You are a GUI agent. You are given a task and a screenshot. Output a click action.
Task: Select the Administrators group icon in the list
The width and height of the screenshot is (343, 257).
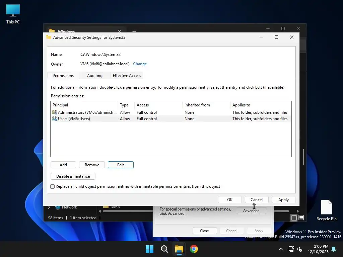tap(55, 112)
